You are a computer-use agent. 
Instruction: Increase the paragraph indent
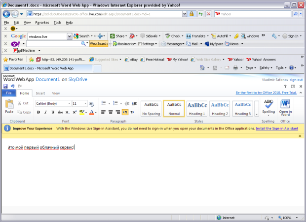pyautogui.click(x=134, y=103)
